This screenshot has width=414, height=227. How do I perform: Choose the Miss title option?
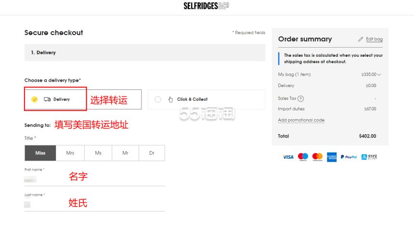40,153
